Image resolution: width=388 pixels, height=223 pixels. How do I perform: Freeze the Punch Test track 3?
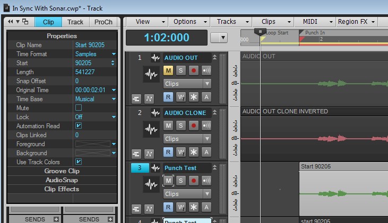[194, 207]
